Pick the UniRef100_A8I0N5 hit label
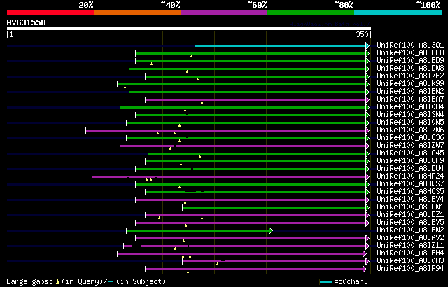The height and width of the screenshot is (287, 448). point(410,122)
